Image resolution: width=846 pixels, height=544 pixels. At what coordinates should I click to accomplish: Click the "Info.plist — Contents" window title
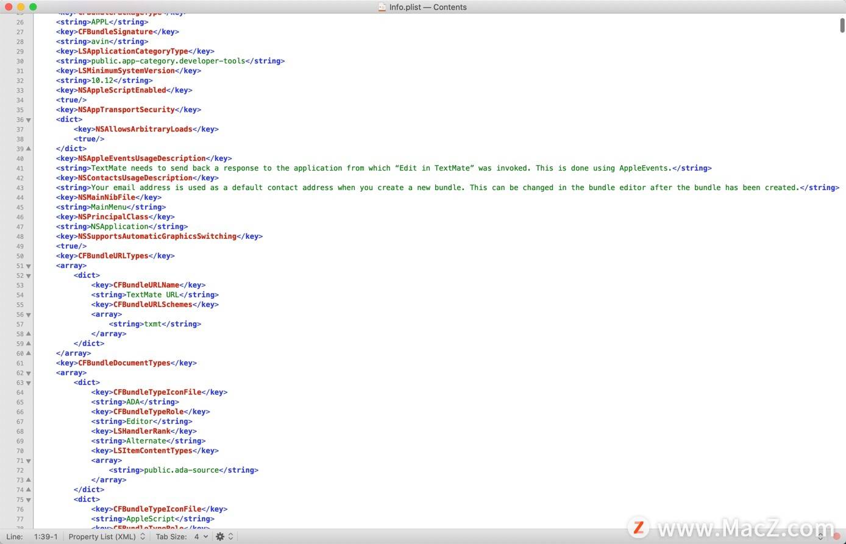(x=428, y=7)
